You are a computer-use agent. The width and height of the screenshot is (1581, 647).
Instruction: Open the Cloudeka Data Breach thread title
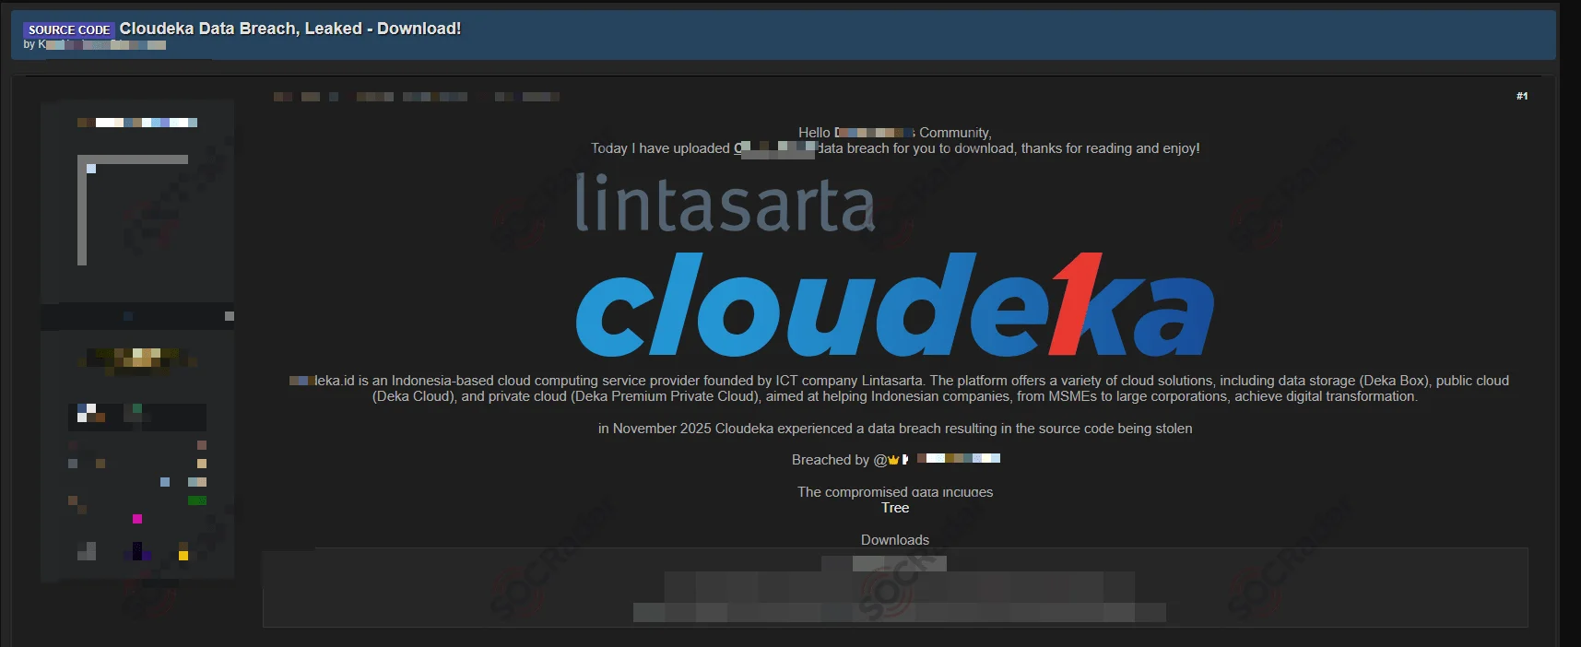coord(290,29)
